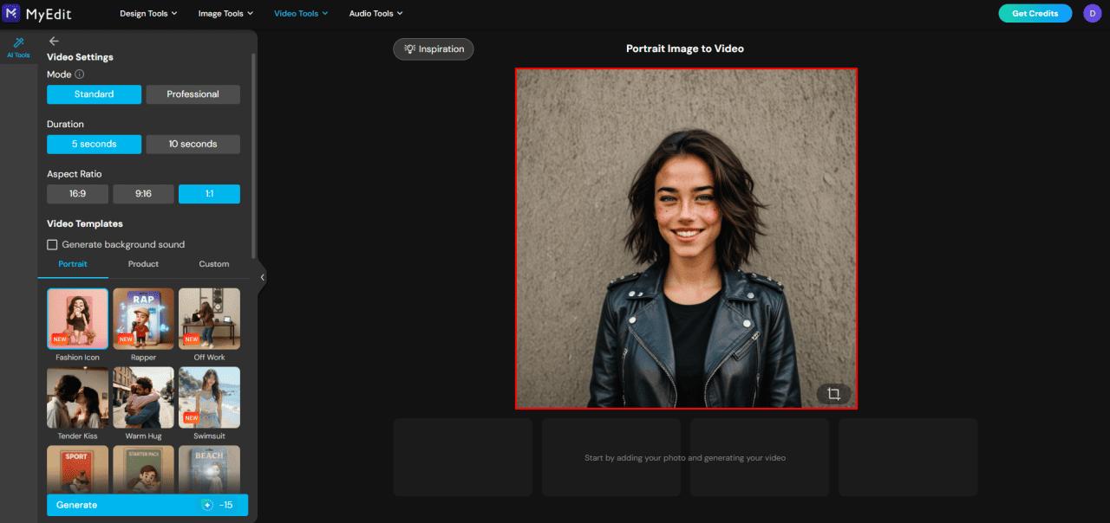
Task: Click the Generate button
Action: tap(121, 504)
